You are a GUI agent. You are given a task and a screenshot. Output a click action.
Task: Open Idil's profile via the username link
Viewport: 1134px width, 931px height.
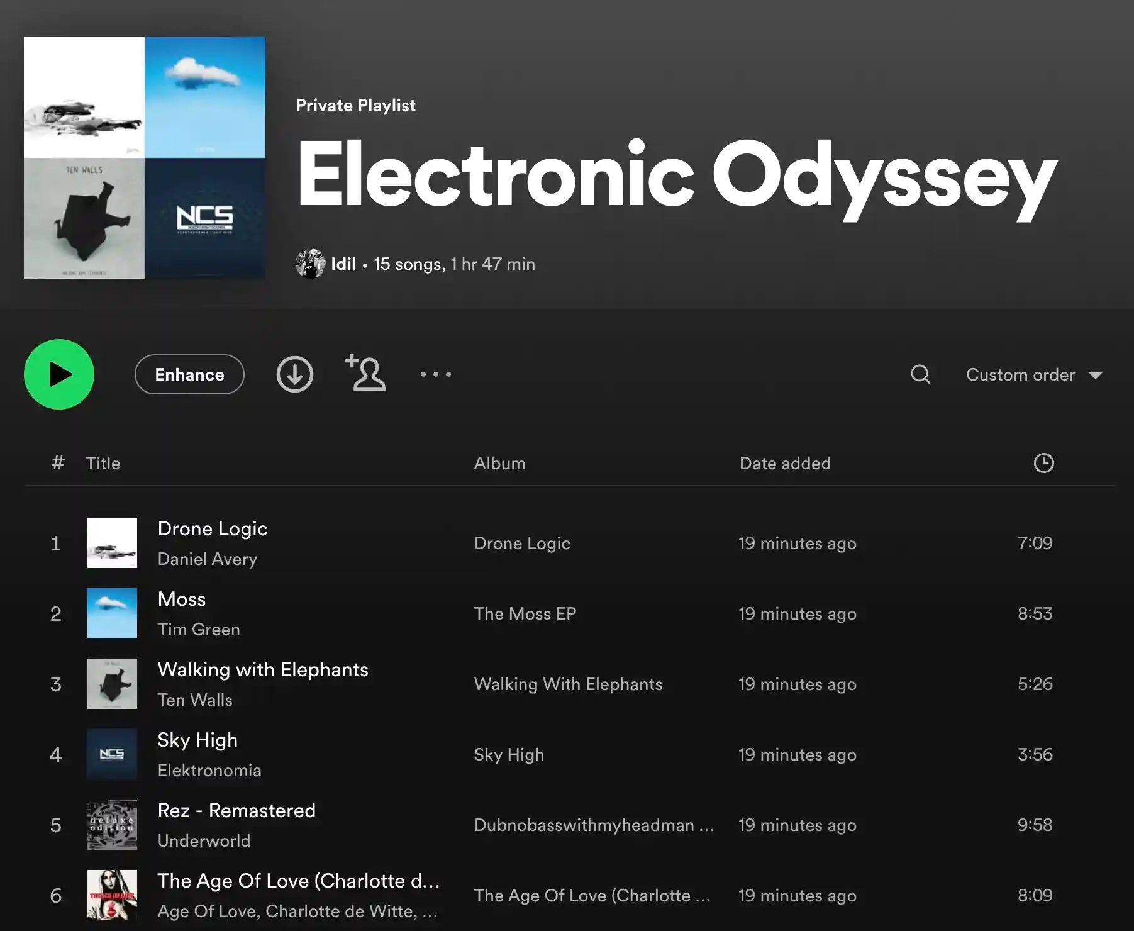coord(343,264)
